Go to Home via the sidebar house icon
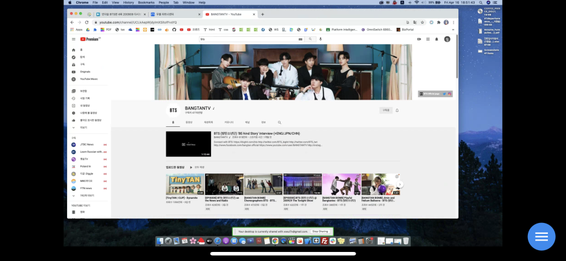Image resolution: width=566 pixels, height=261 pixels. [74, 50]
